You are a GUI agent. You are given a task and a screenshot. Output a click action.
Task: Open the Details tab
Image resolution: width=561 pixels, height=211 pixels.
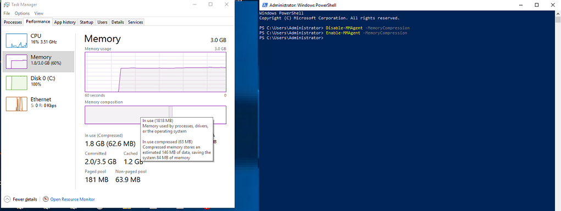pos(118,22)
